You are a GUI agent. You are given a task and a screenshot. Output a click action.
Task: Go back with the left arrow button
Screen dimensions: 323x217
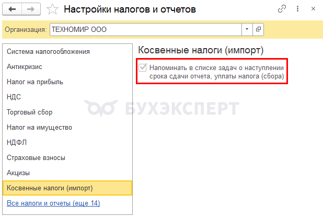pos(12,9)
